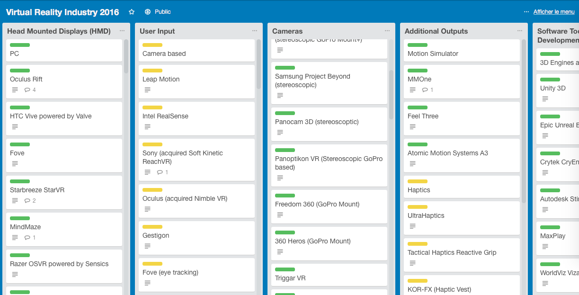Image resolution: width=579 pixels, height=295 pixels.
Task: Click description icon on Unity 3D card
Action: (545, 99)
